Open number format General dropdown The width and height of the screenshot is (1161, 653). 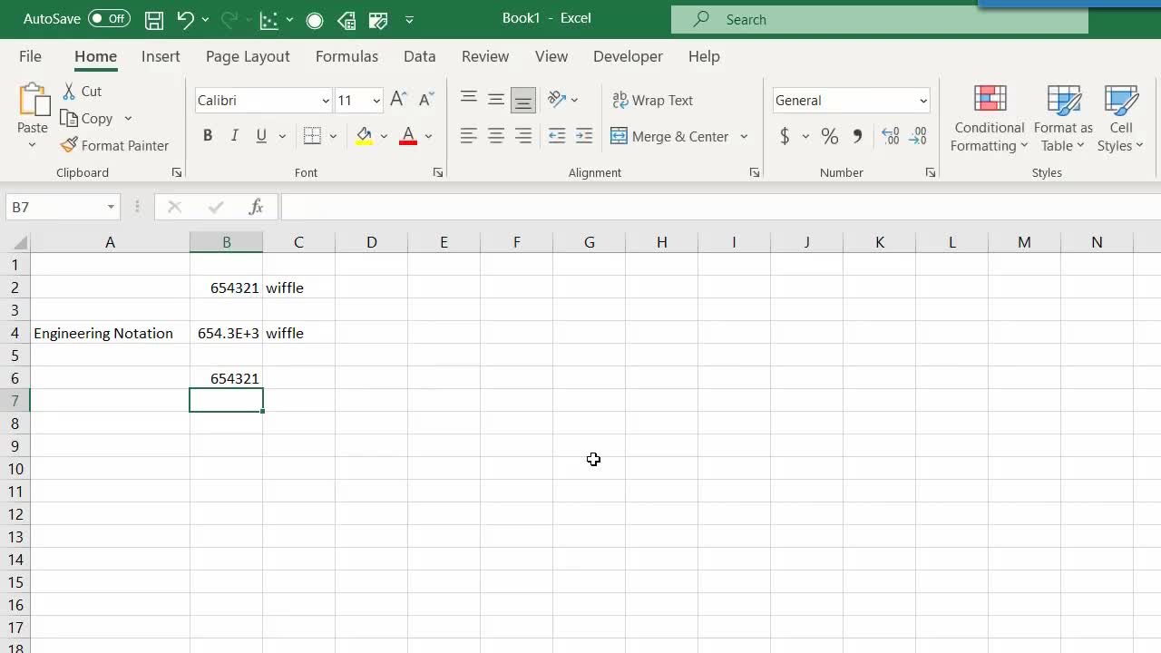(923, 101)
